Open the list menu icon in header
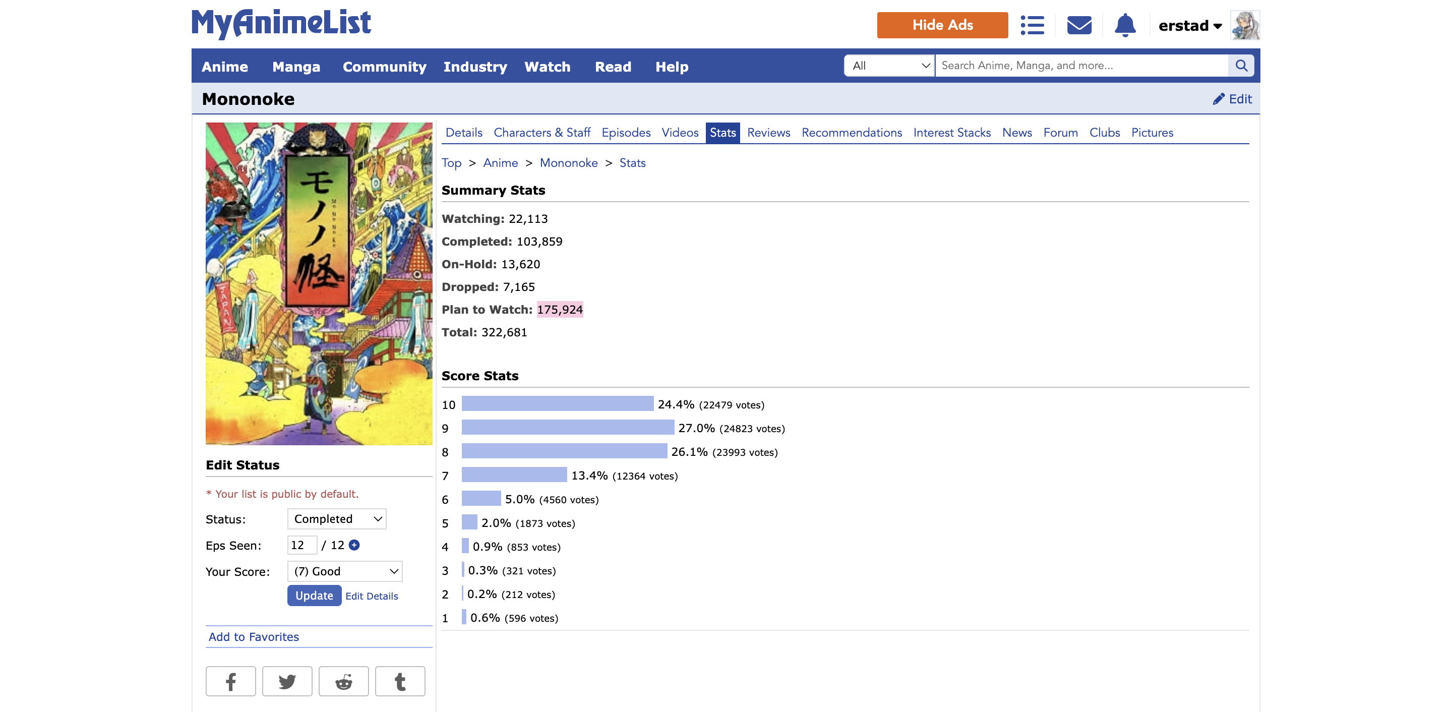This screenshot has width=1452, height=712. pyautogui.click(x=1032, y=25)
